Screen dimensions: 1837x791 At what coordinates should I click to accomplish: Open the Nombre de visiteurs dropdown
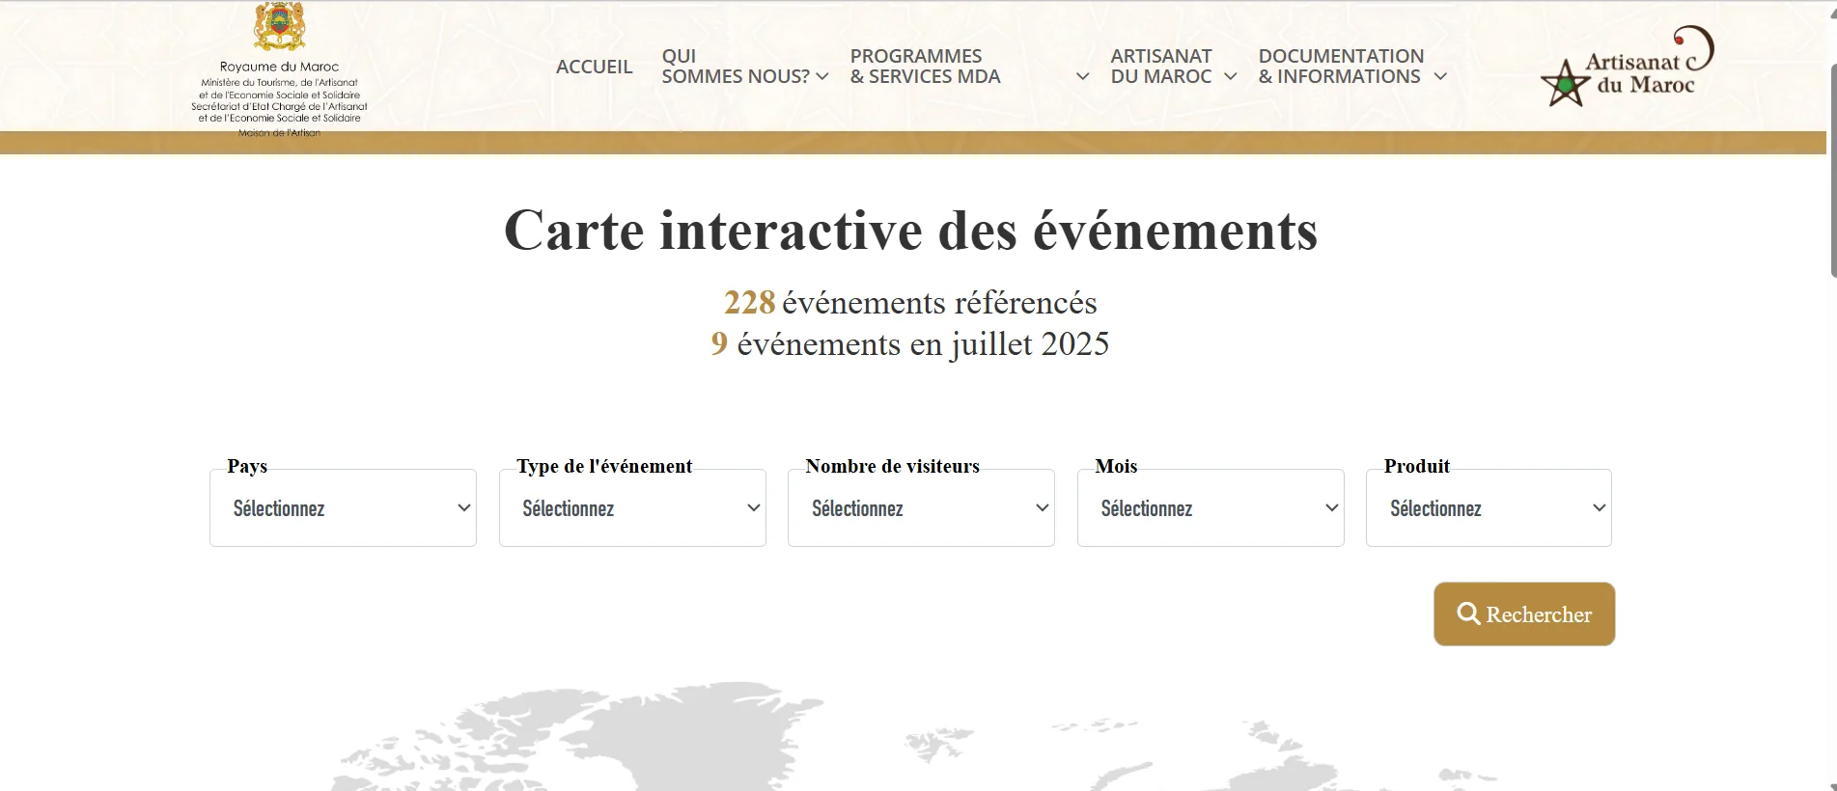tap(921, 508)
